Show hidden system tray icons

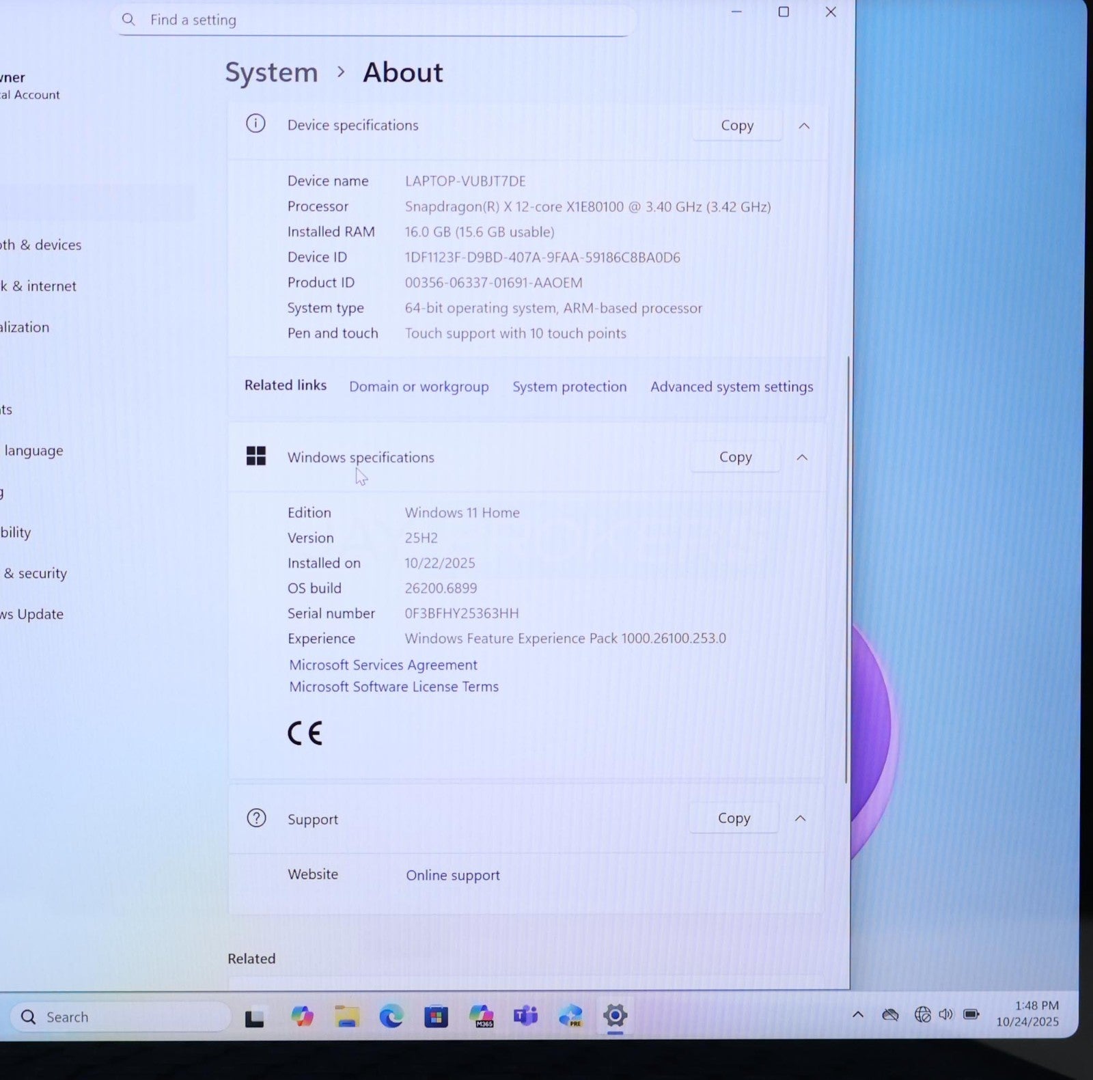(x=858, y=1015)
